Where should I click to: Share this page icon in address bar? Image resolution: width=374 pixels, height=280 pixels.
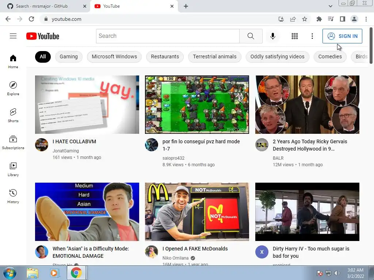pyautogui.click(x=293, y=19)
